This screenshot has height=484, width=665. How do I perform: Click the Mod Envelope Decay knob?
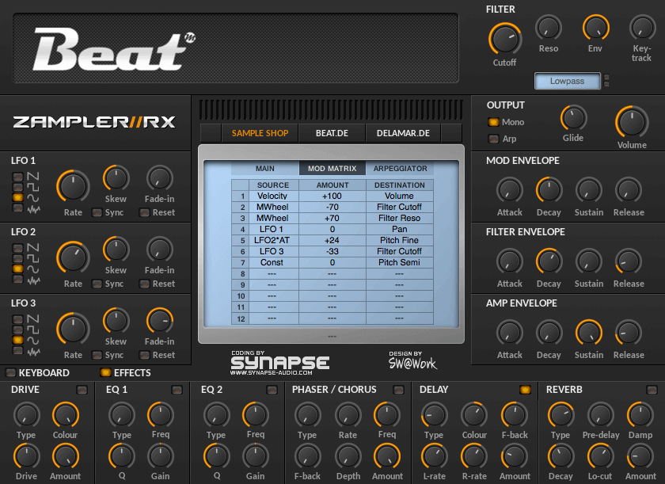(549, 190)
